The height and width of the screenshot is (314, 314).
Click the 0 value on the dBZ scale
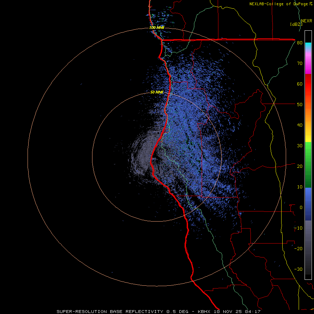(x=301, y=208)
